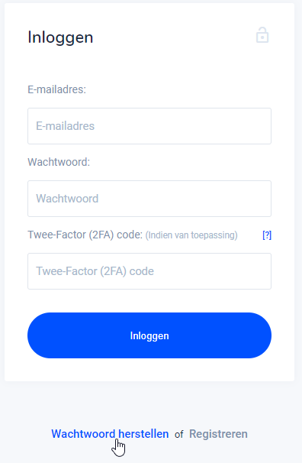Viewport: 302px width, 463px height.
Task: Open the [?] two-factor help link
Action: point(267,235)
